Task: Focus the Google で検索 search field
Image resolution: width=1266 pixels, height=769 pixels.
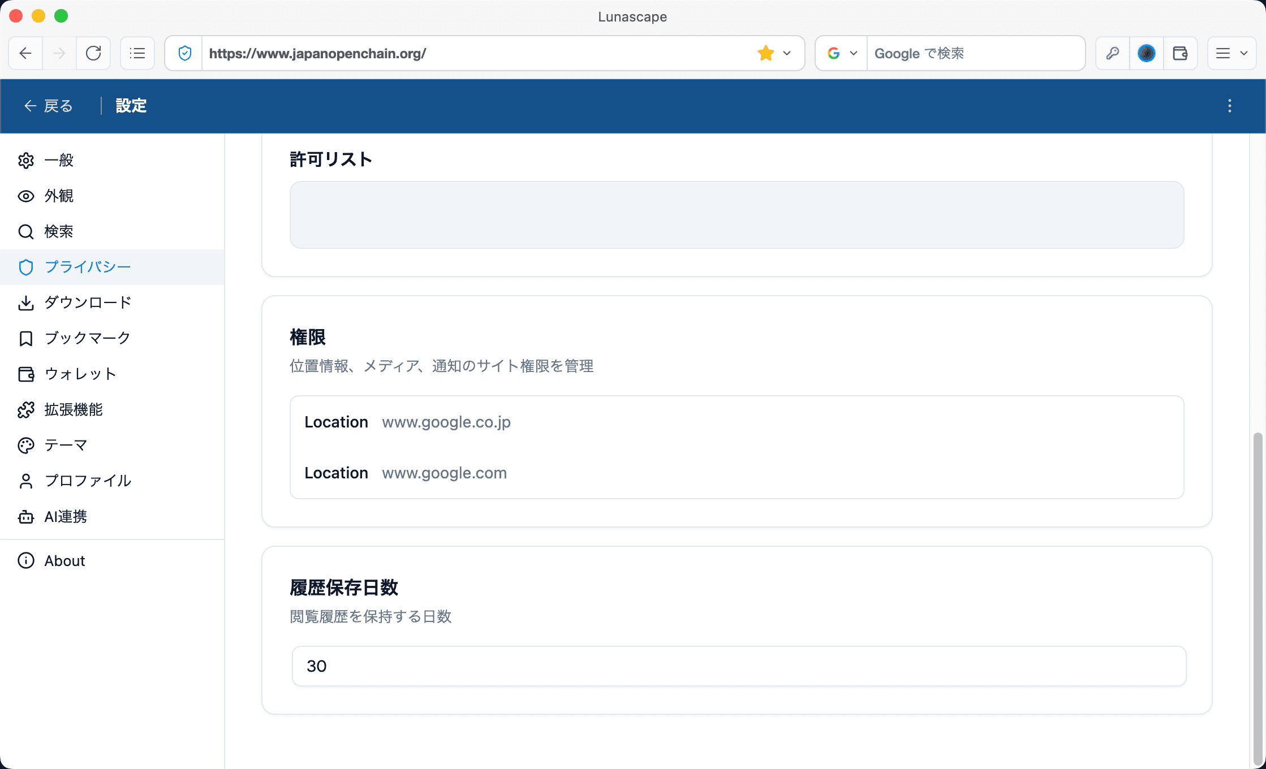Action: [x=975, y=53]
